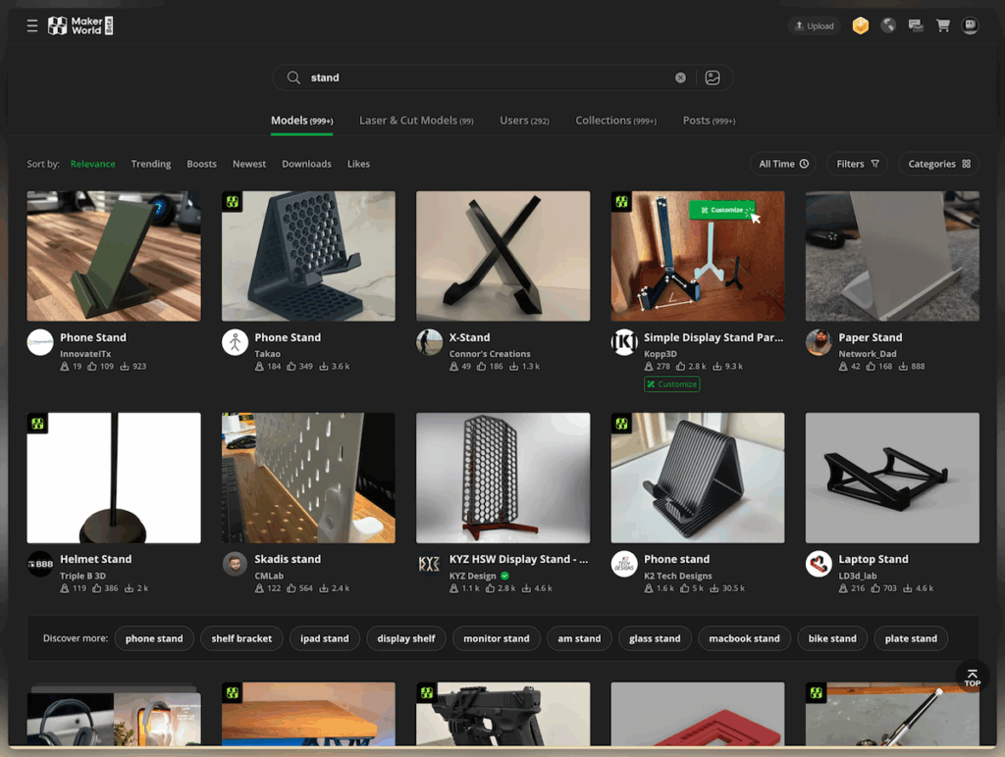Open the messages icon

[x=916, y=26]
